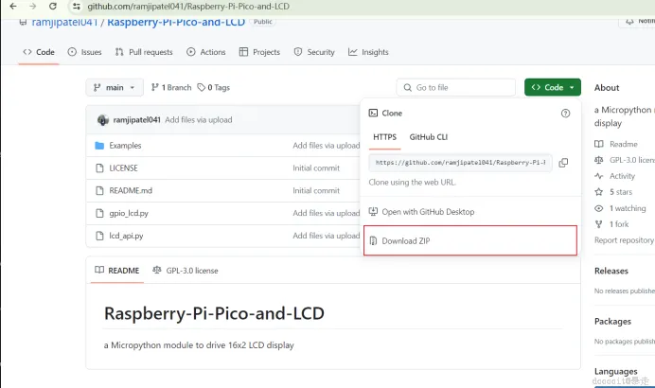The height and width of the screenshot is (388, 655).
Task: Click the clone URL text field
Action: pos(460,163)
